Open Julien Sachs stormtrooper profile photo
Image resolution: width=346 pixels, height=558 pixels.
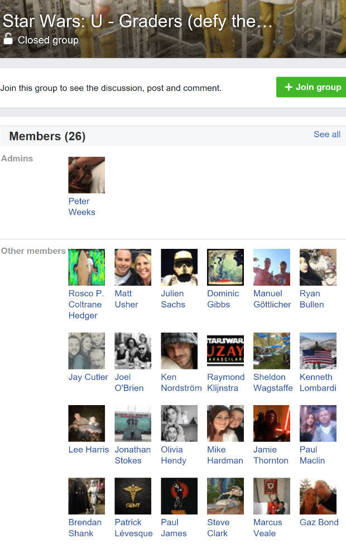179,267
